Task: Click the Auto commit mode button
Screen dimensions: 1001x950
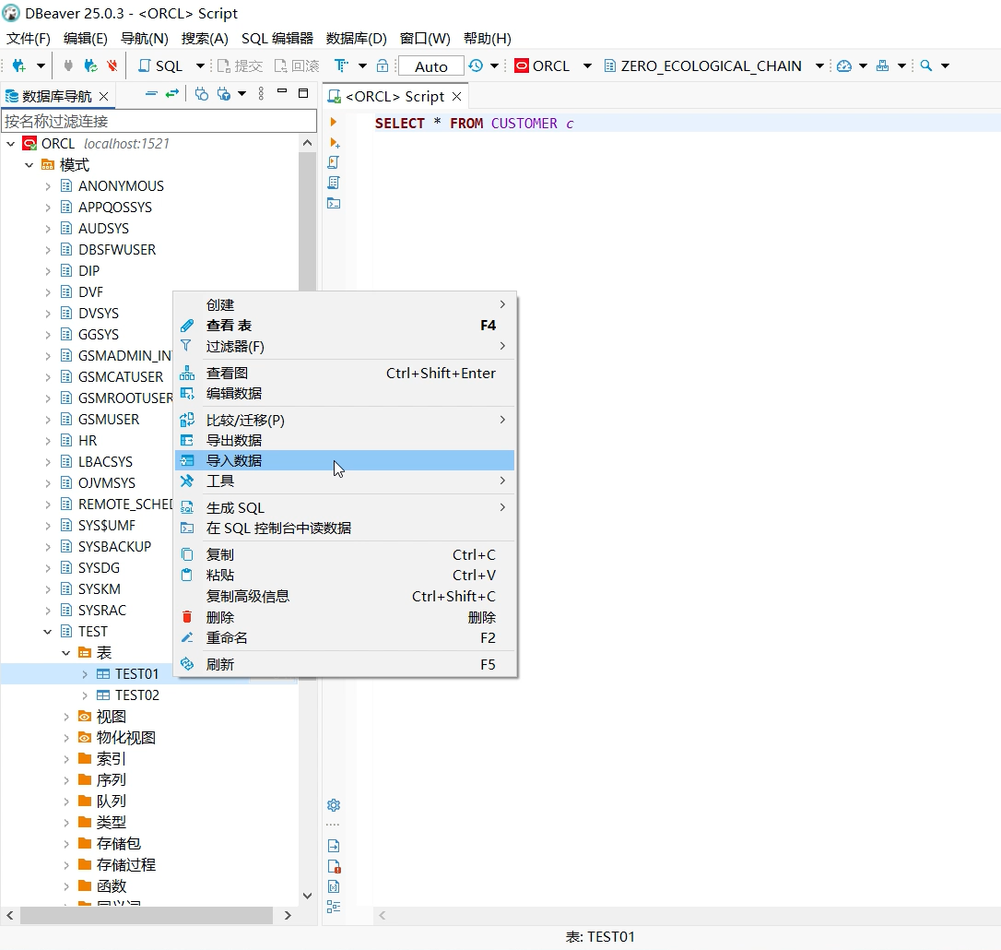Action: point(431,65)
